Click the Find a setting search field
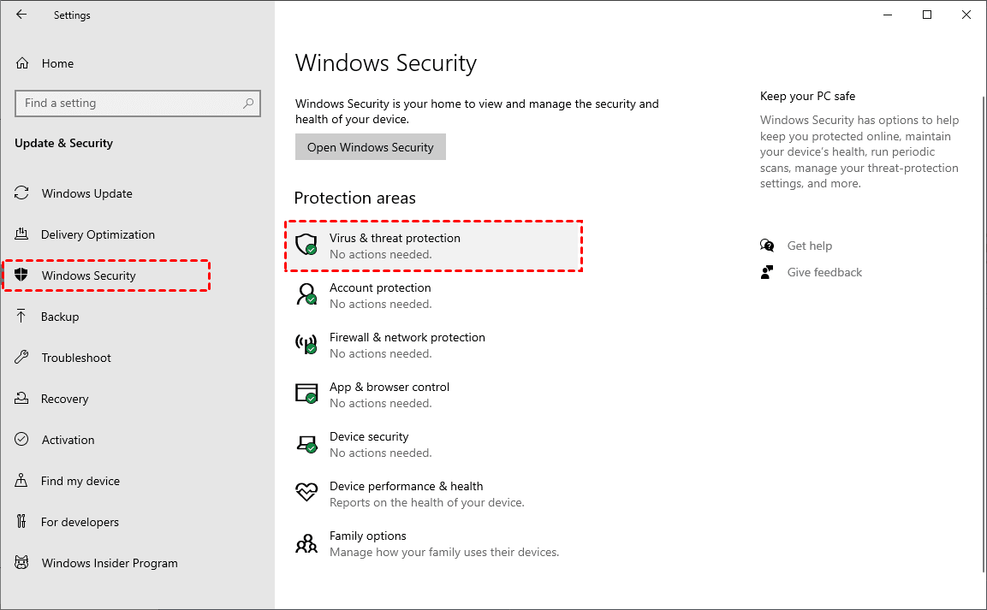Screen dimensions: 987x610 [128, 104]
